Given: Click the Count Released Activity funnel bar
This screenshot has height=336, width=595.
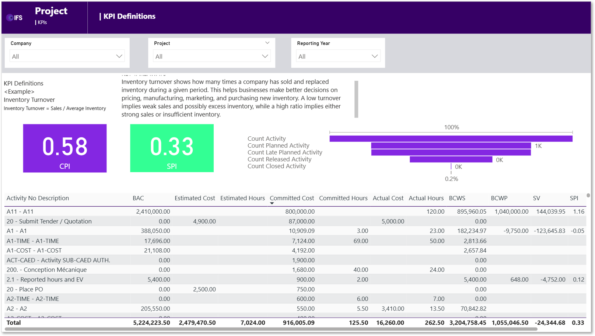Looking at the screenshot, I should pyautogui.click(x=451, y=160).
